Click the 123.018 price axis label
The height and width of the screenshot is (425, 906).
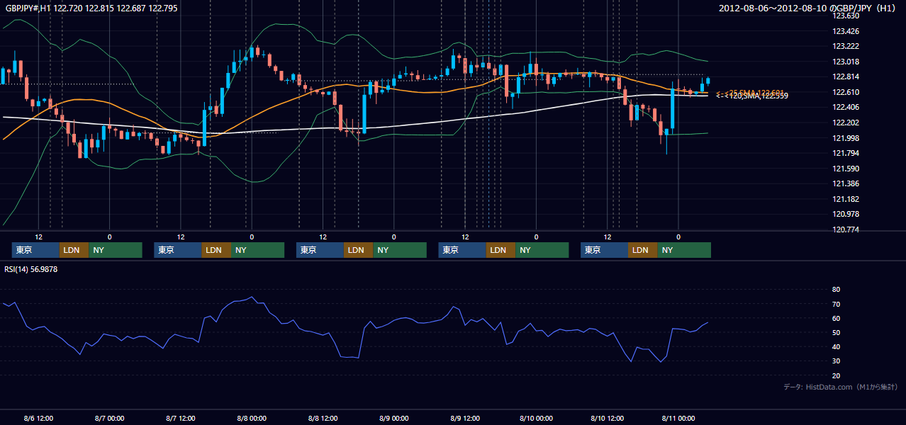(x=846, y=62)
